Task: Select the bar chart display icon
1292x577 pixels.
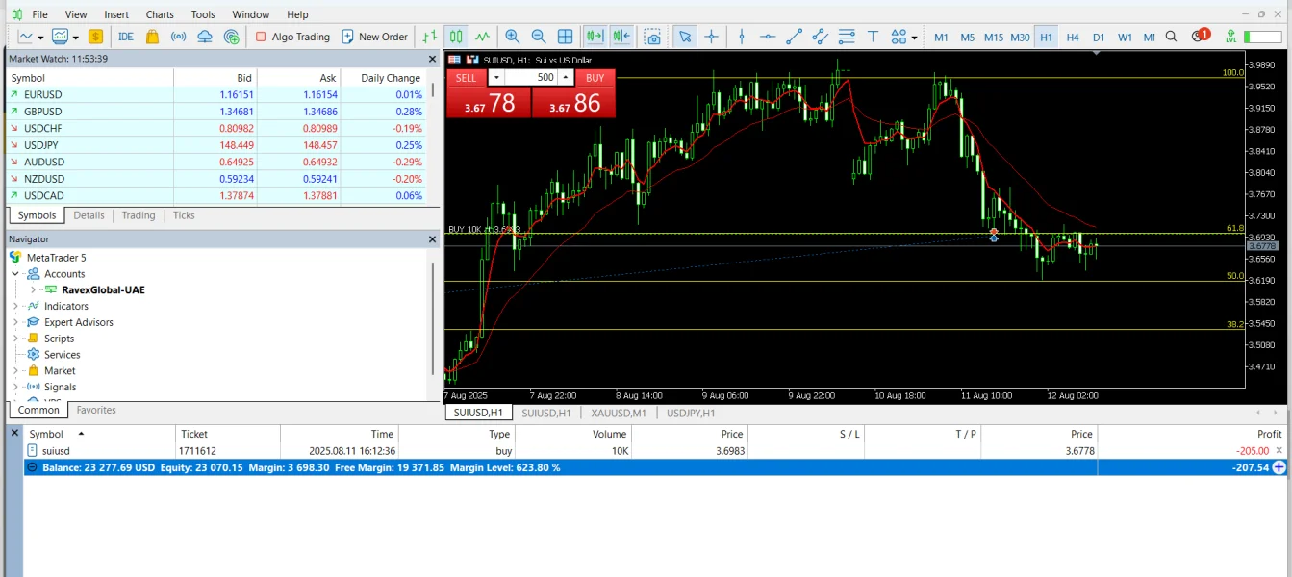Action: [430, 37]
